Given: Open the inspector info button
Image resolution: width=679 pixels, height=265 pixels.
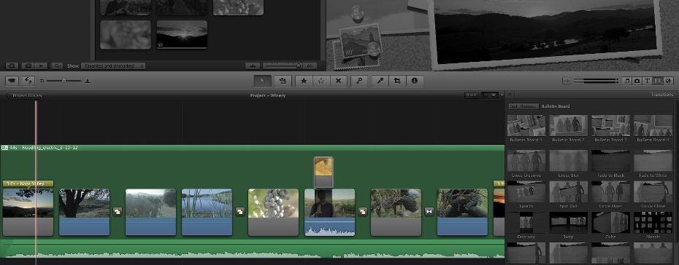Looking at the screenshot, I should (415, 81).
